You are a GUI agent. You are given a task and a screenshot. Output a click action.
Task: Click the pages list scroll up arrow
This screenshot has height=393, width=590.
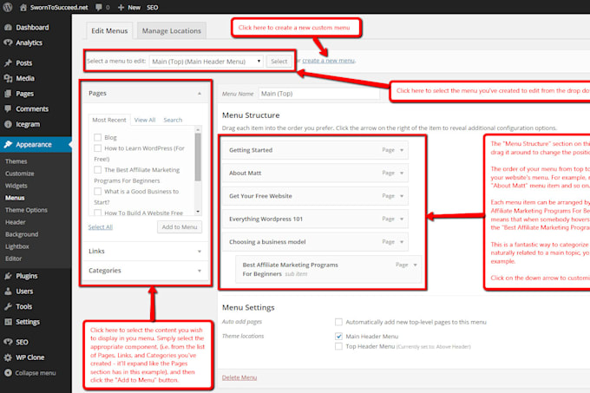(x=198, y=130)
